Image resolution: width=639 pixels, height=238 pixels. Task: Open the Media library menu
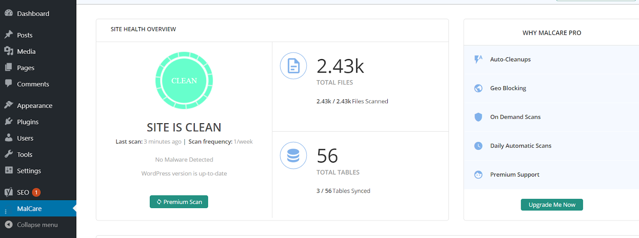coord(26,51)
